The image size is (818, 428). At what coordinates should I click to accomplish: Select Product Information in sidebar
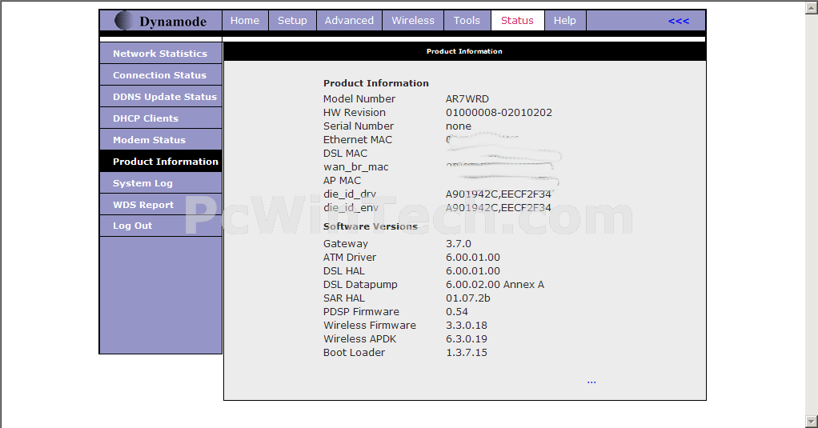pyautogui.click(x=161, y=162)
